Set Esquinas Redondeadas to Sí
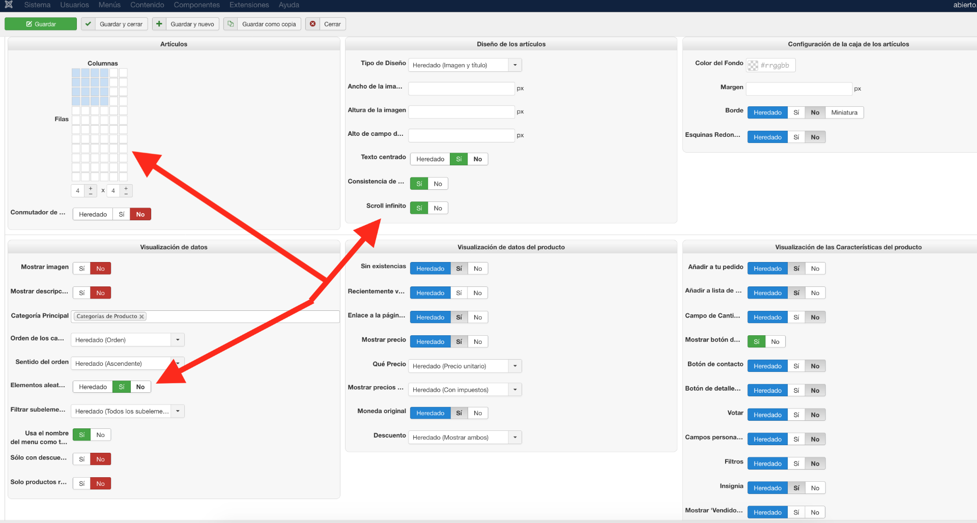This screenshot has height=523, width=977. click(796, 137)
